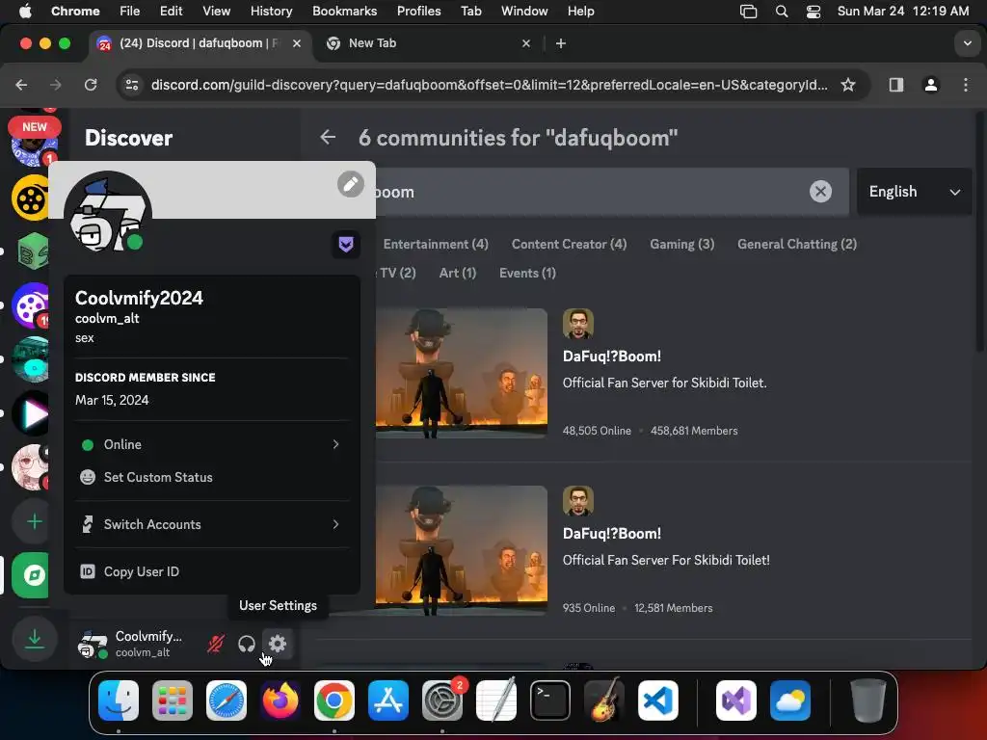Screen dimensions: 987x740
Task: Open server icon with NEW badge
Action: [33, 144]
